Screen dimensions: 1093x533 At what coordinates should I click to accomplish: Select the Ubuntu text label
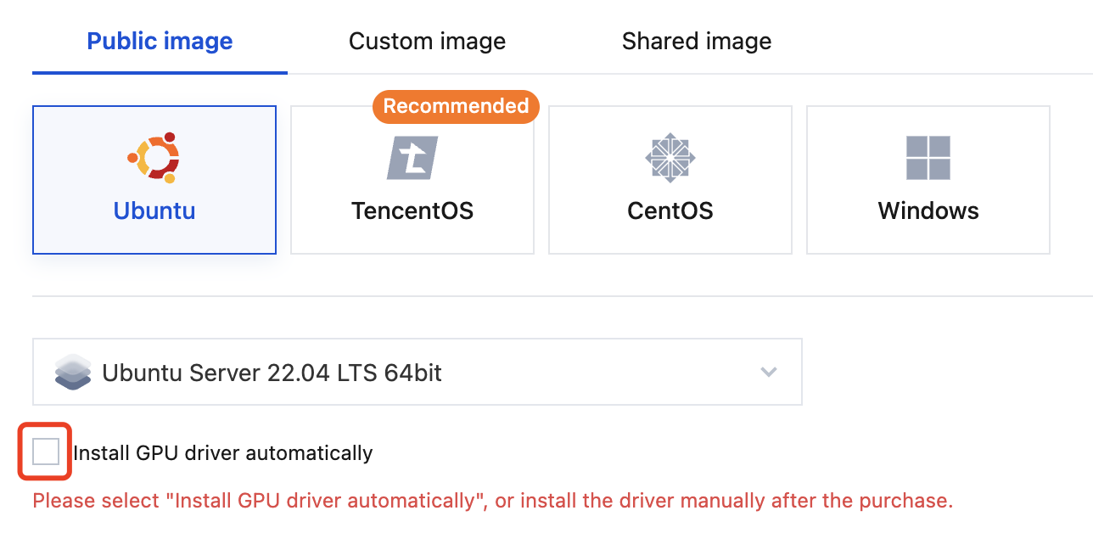click(154, 210)
